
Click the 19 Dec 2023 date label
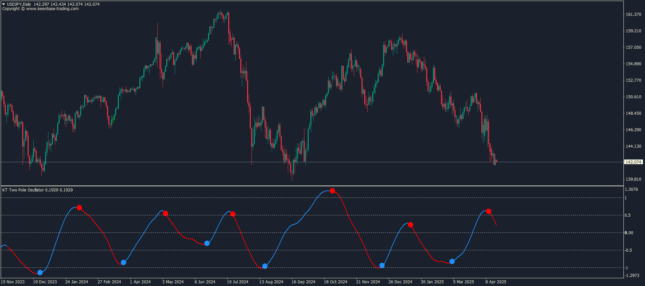(45, 282)
